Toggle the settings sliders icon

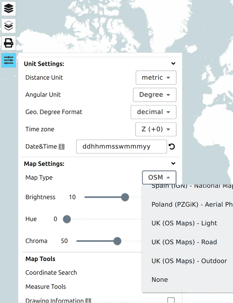click(x=9, y=60)
